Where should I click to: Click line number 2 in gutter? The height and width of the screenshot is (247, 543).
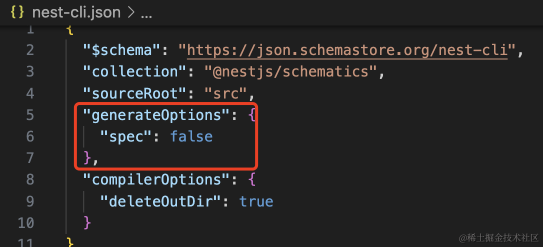pos(29,50)
